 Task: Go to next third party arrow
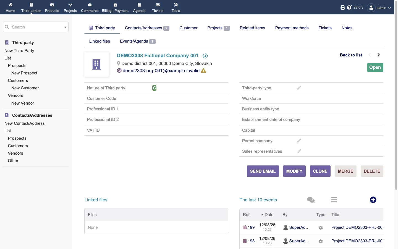379,55
